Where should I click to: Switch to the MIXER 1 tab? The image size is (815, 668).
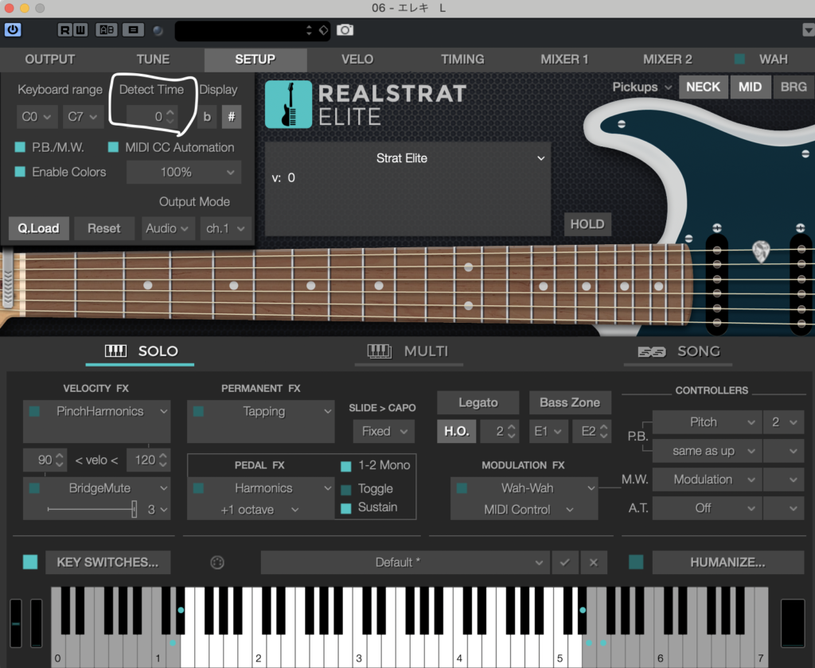(x=564, y=59)
